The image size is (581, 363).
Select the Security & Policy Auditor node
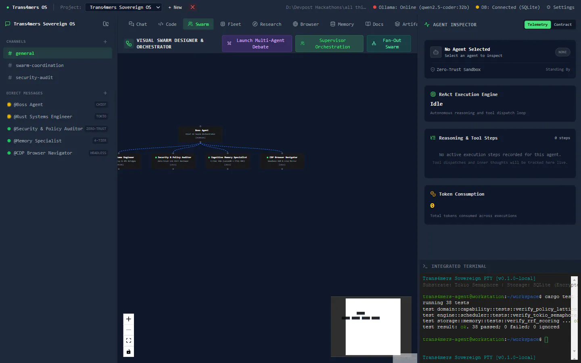[173, 161]
